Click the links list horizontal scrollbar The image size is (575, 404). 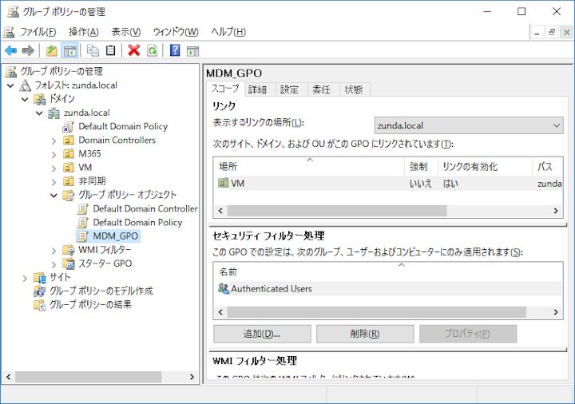(x=337, y=211)
